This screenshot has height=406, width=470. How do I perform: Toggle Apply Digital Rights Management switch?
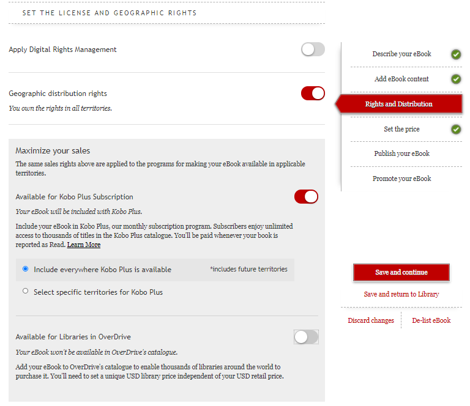pyautogui.click(x=313, y=50)
